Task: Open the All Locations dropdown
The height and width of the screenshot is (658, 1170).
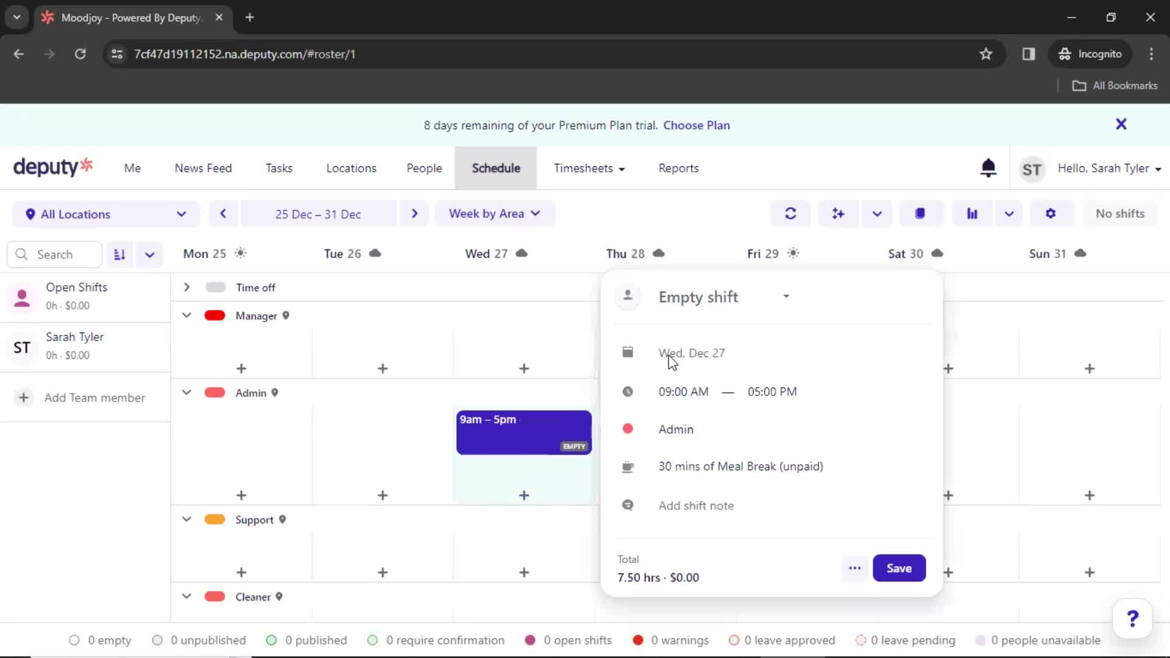Action: [x=103, y=214]
